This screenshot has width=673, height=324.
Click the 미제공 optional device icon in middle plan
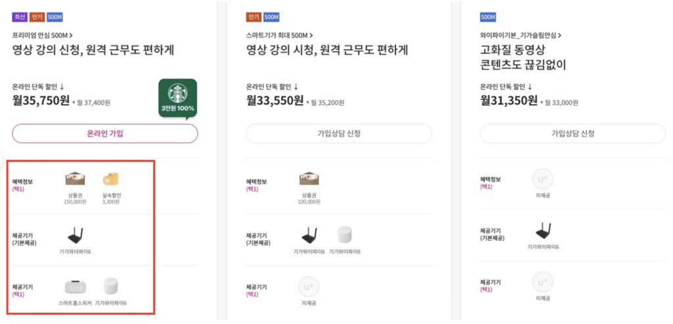pyautogui.click(x=309, y=287)
